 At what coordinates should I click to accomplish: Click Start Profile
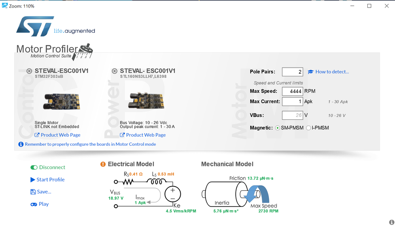50,180
